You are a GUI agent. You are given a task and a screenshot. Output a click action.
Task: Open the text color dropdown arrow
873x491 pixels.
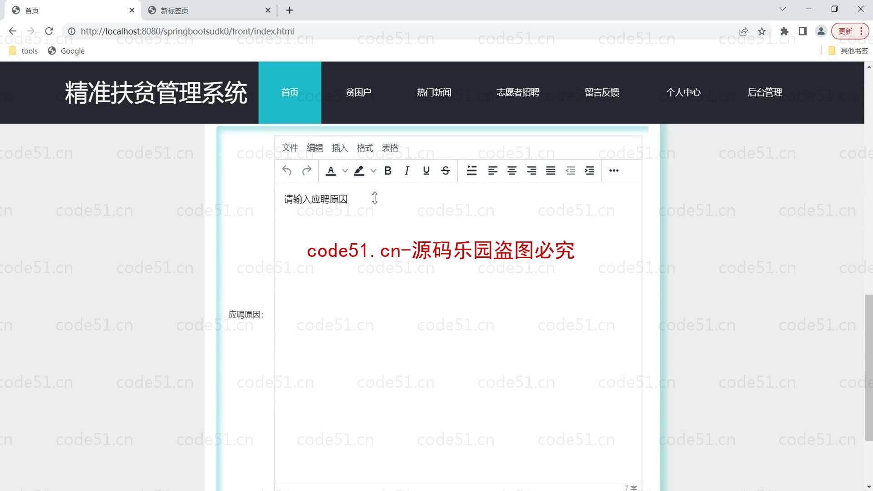point(345,170)
